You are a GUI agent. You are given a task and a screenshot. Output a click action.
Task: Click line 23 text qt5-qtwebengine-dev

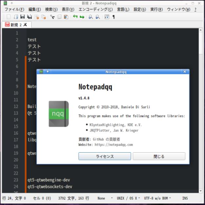[x=49, y=180]
